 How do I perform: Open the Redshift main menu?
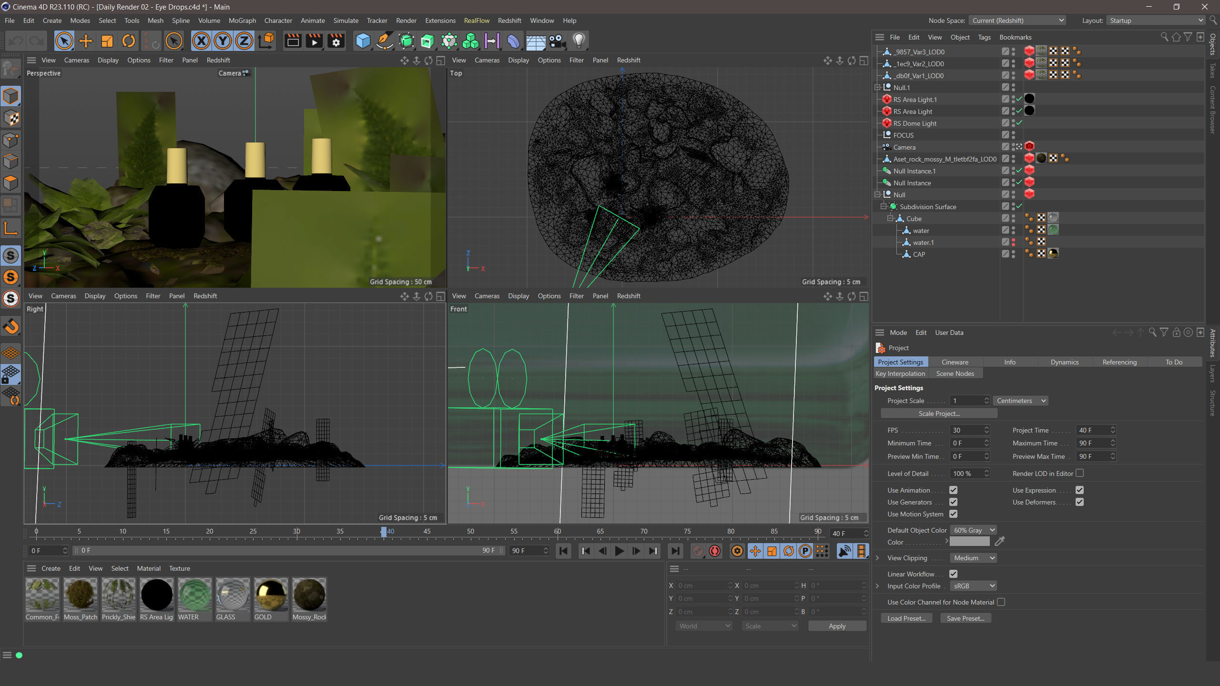(x=509, y=20)
